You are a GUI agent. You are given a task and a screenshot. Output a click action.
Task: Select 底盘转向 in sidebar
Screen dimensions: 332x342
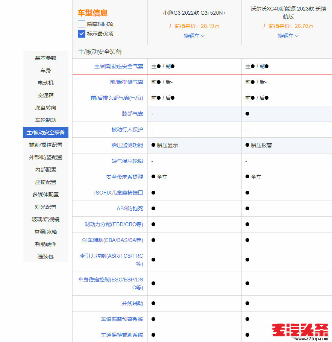tap(46, 108)
